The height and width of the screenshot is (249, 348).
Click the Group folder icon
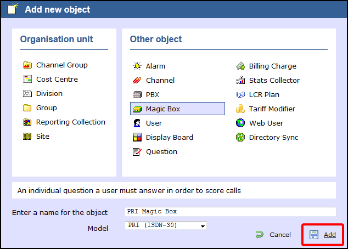point(27,107)
